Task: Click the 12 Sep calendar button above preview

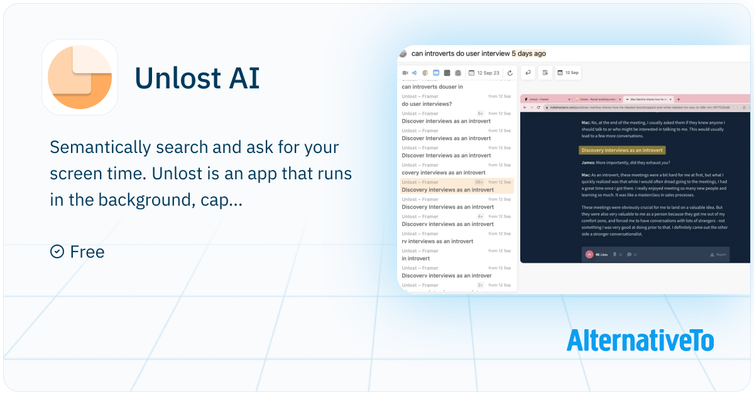Action: click(x=569, y=73)
